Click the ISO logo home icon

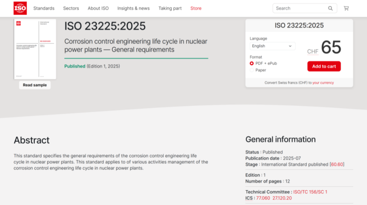(20, 8)
